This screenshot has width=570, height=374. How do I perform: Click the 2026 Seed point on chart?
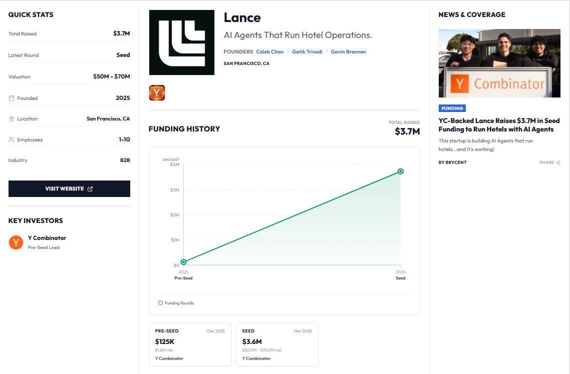click(x=401, y=171)
